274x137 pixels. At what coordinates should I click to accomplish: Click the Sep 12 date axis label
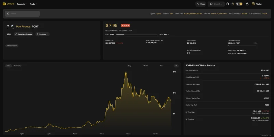pyautogui.click(x=128, y=134)
